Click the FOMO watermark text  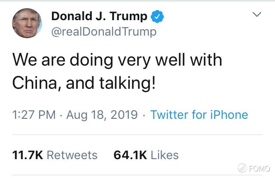260,168
